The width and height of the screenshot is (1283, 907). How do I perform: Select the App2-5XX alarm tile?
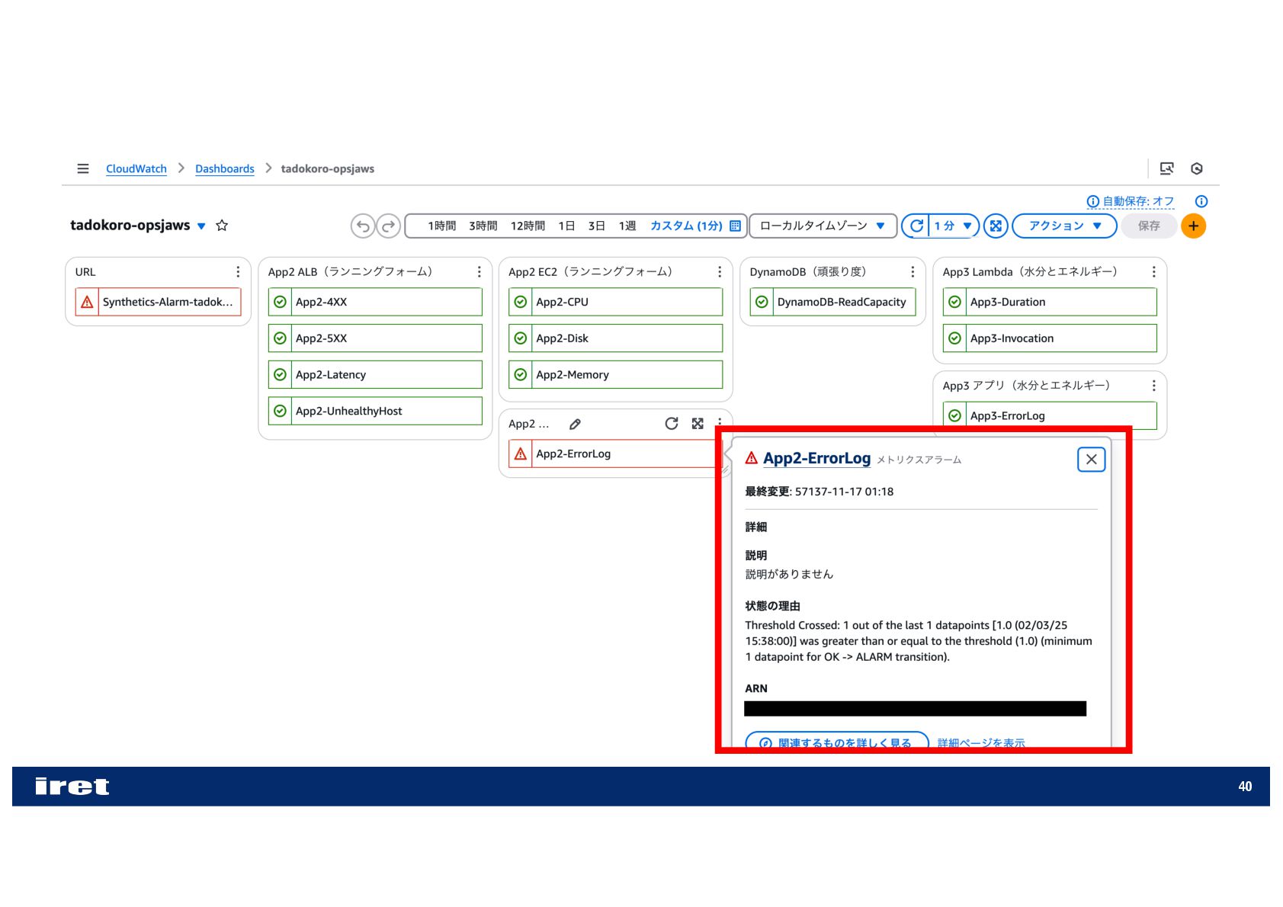pos(375,338)
